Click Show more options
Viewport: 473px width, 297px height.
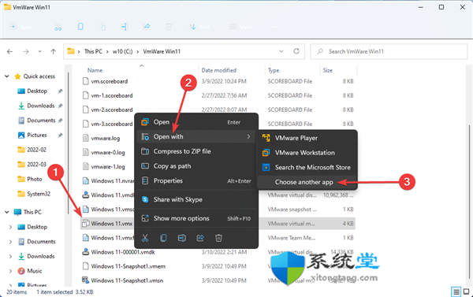coord(196,218)
